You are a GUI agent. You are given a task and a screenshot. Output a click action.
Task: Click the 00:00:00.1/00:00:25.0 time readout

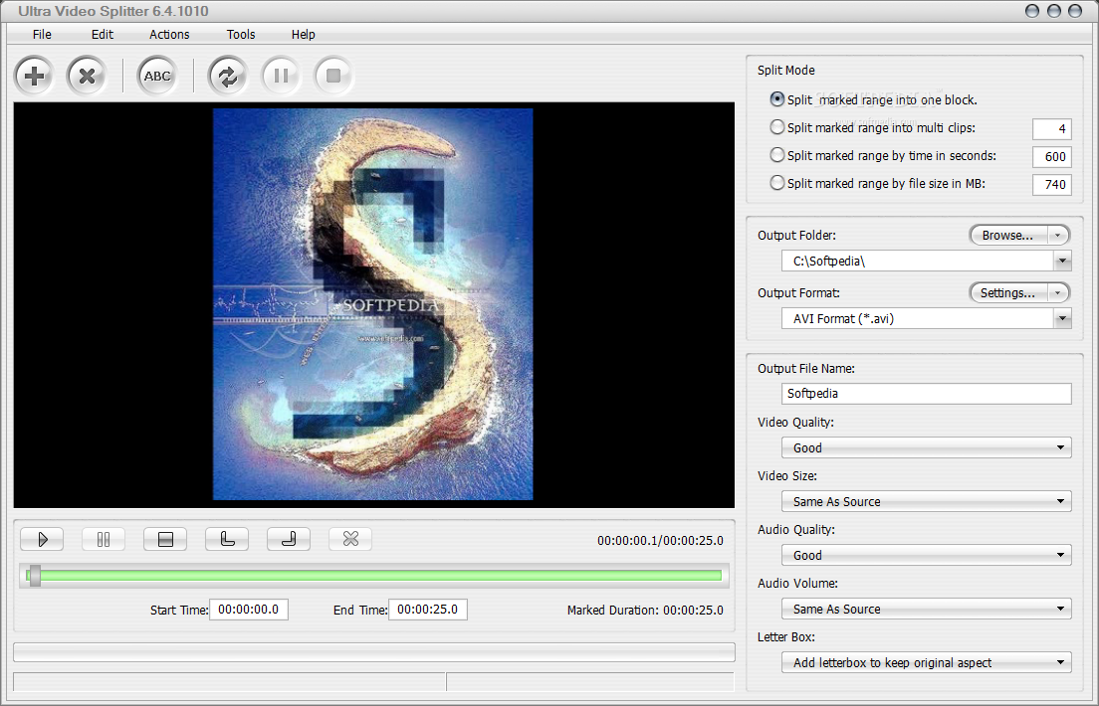click(x=660, y=541)
